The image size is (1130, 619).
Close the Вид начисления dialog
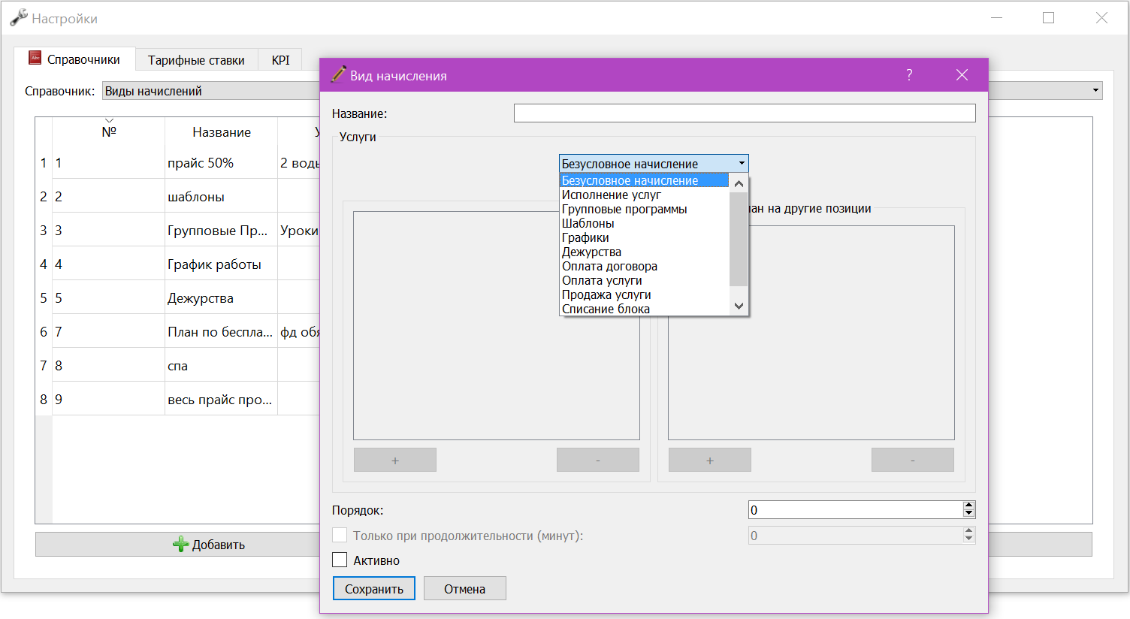click(x=962, y=75)
